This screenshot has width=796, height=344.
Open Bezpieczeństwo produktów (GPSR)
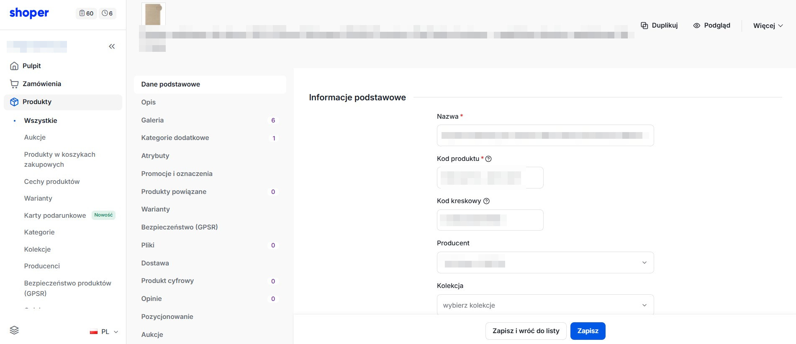click(x=67, y=288)
